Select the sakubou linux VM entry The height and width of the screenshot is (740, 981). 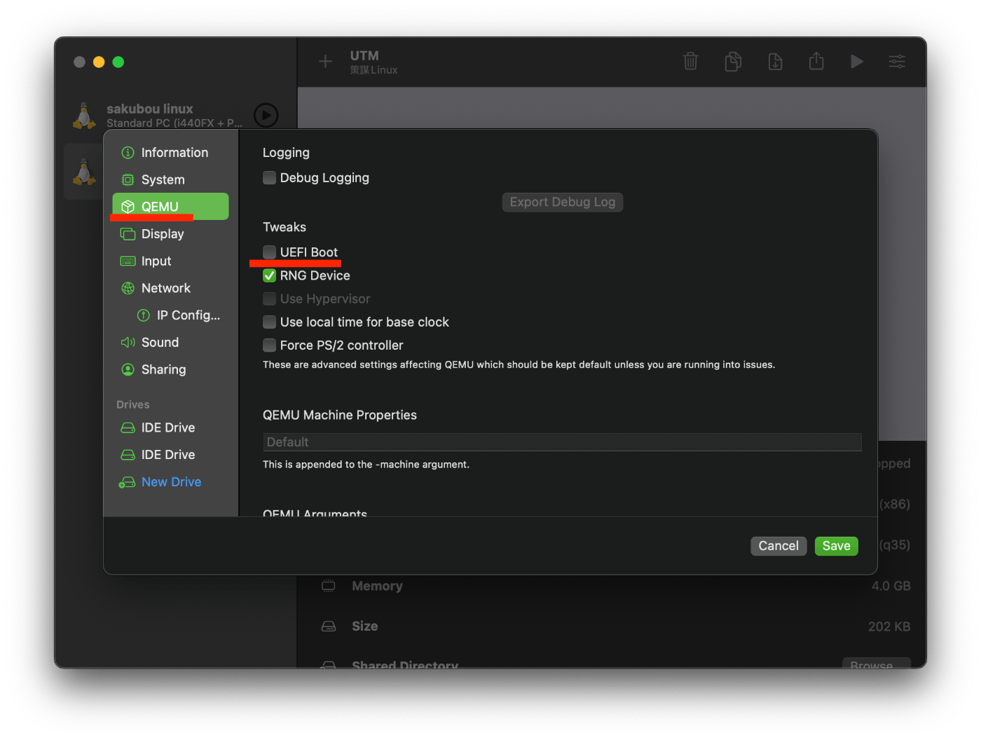point(176,115)
